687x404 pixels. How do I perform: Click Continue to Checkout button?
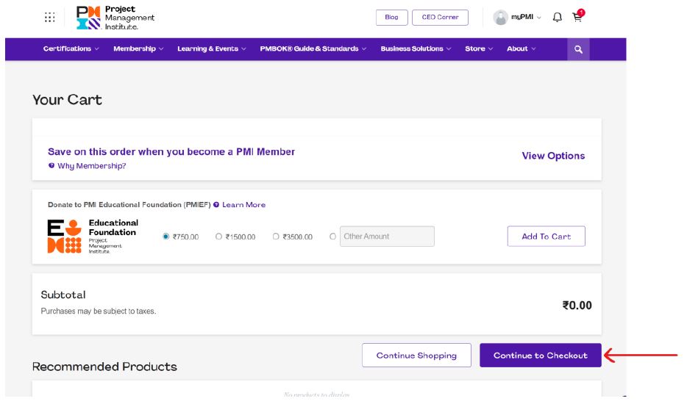(x=540, y=356)
